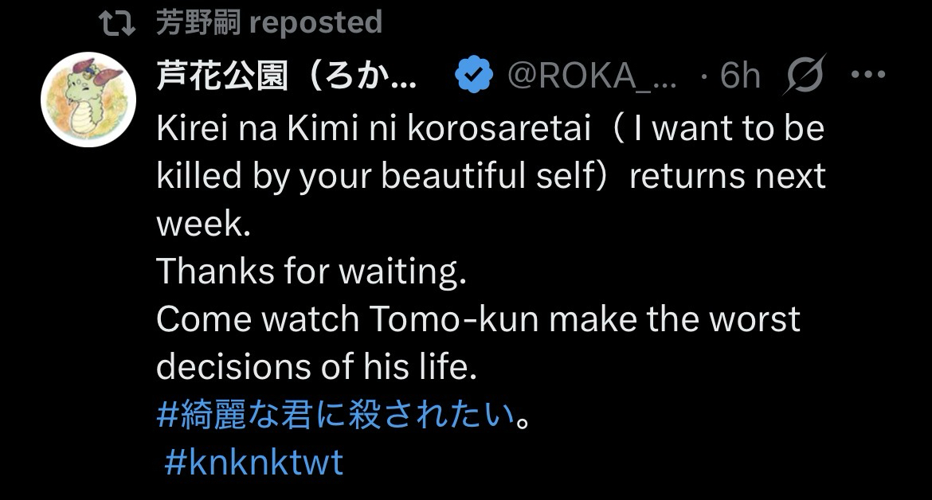Screen dimensions: 932x500
Task: Click the blue verified checkmark badge
Action: pos(473,76)
